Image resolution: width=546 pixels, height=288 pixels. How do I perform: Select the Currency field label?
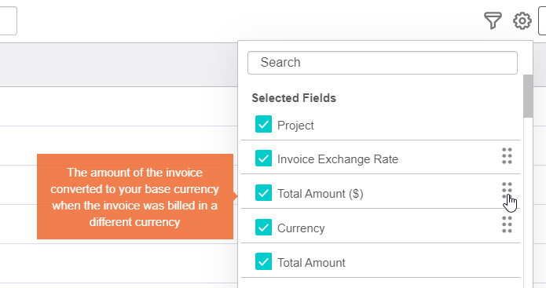coord(301,228)
